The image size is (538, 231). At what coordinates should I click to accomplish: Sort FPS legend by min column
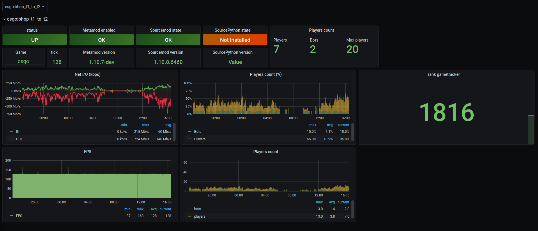pyautogui.click(x=128, y=209)
